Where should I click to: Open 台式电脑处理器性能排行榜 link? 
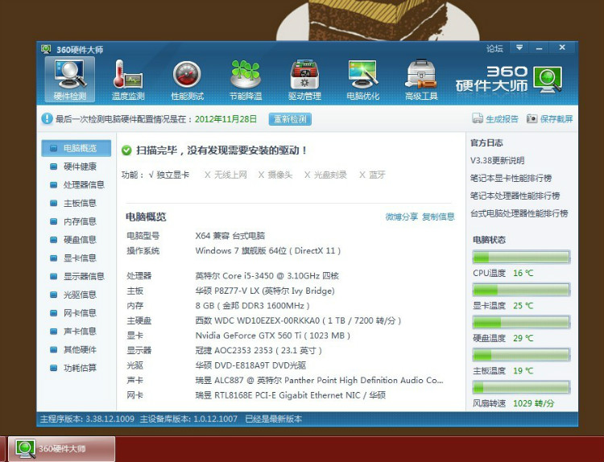[519, 213]
